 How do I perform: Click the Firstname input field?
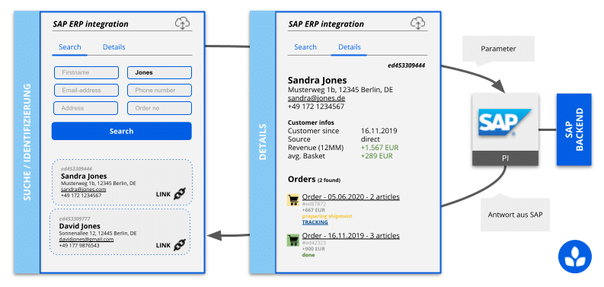[x=86, y=72]
